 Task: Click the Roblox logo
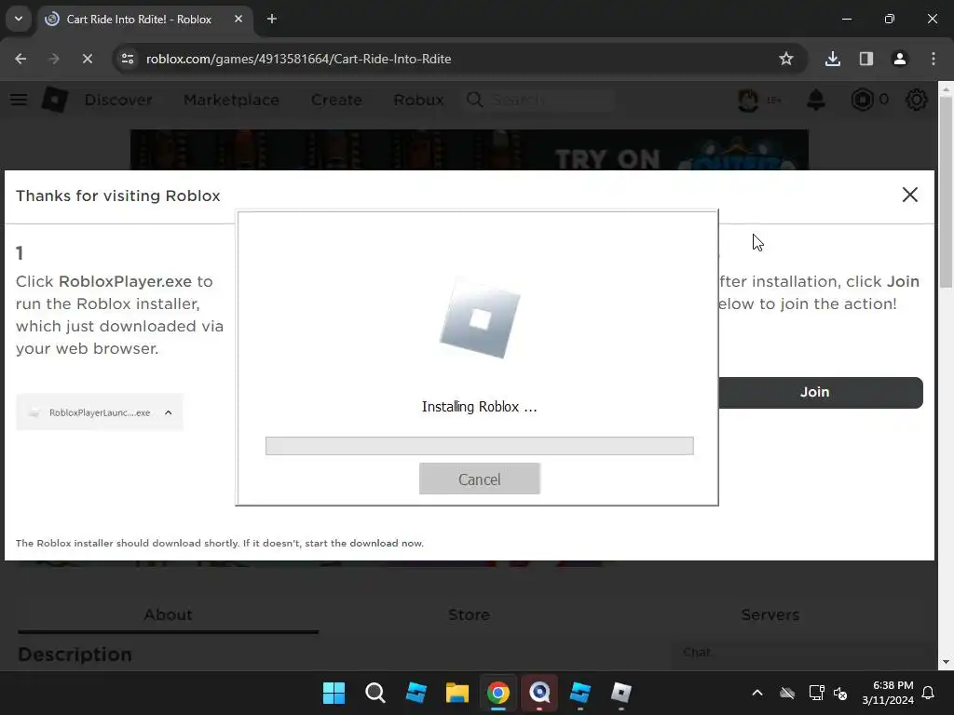[55, 100]
